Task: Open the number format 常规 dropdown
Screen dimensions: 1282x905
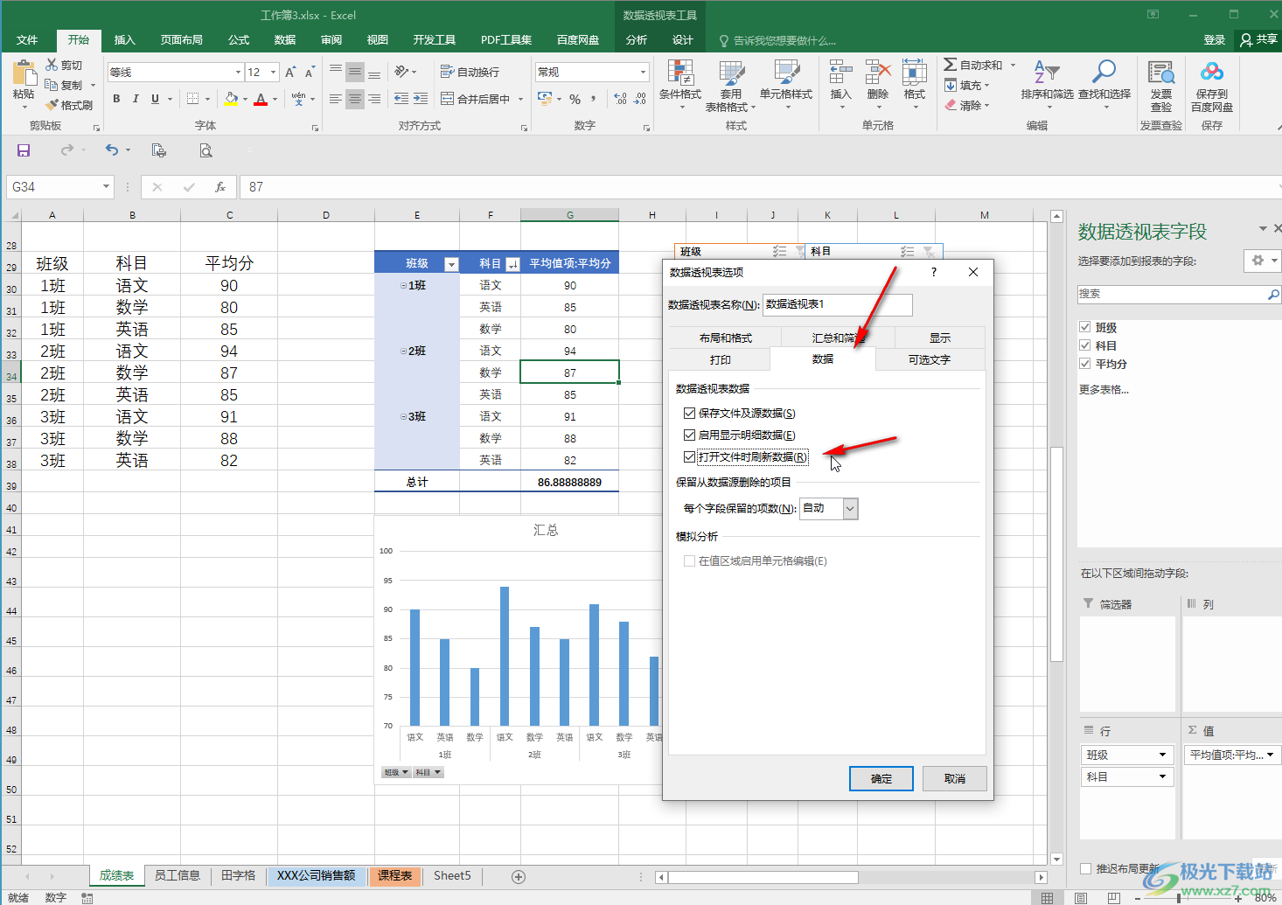Action: (643, 72)
